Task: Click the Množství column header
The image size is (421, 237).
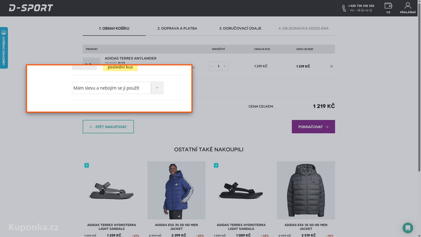Action: tap(219, 49)
